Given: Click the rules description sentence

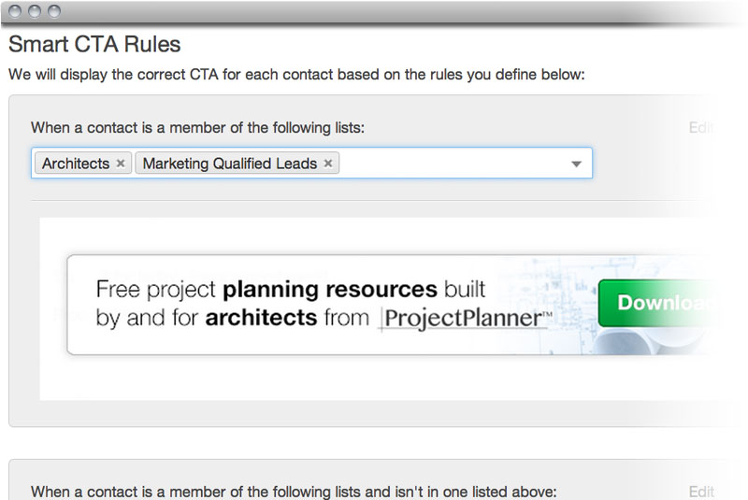Looking at the screenshot, I should pos(296,74).
